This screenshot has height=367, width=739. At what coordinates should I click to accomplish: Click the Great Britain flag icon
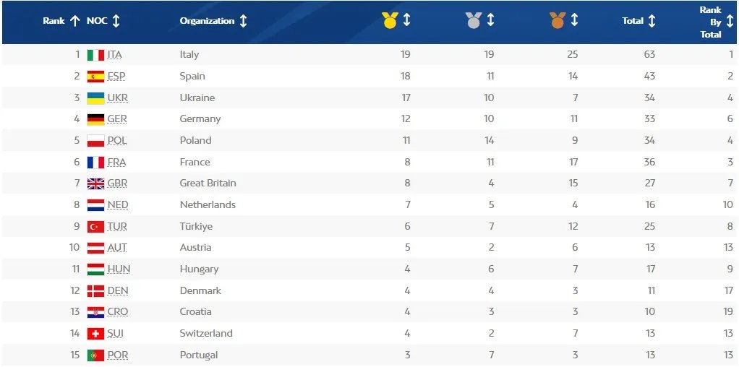95,183
